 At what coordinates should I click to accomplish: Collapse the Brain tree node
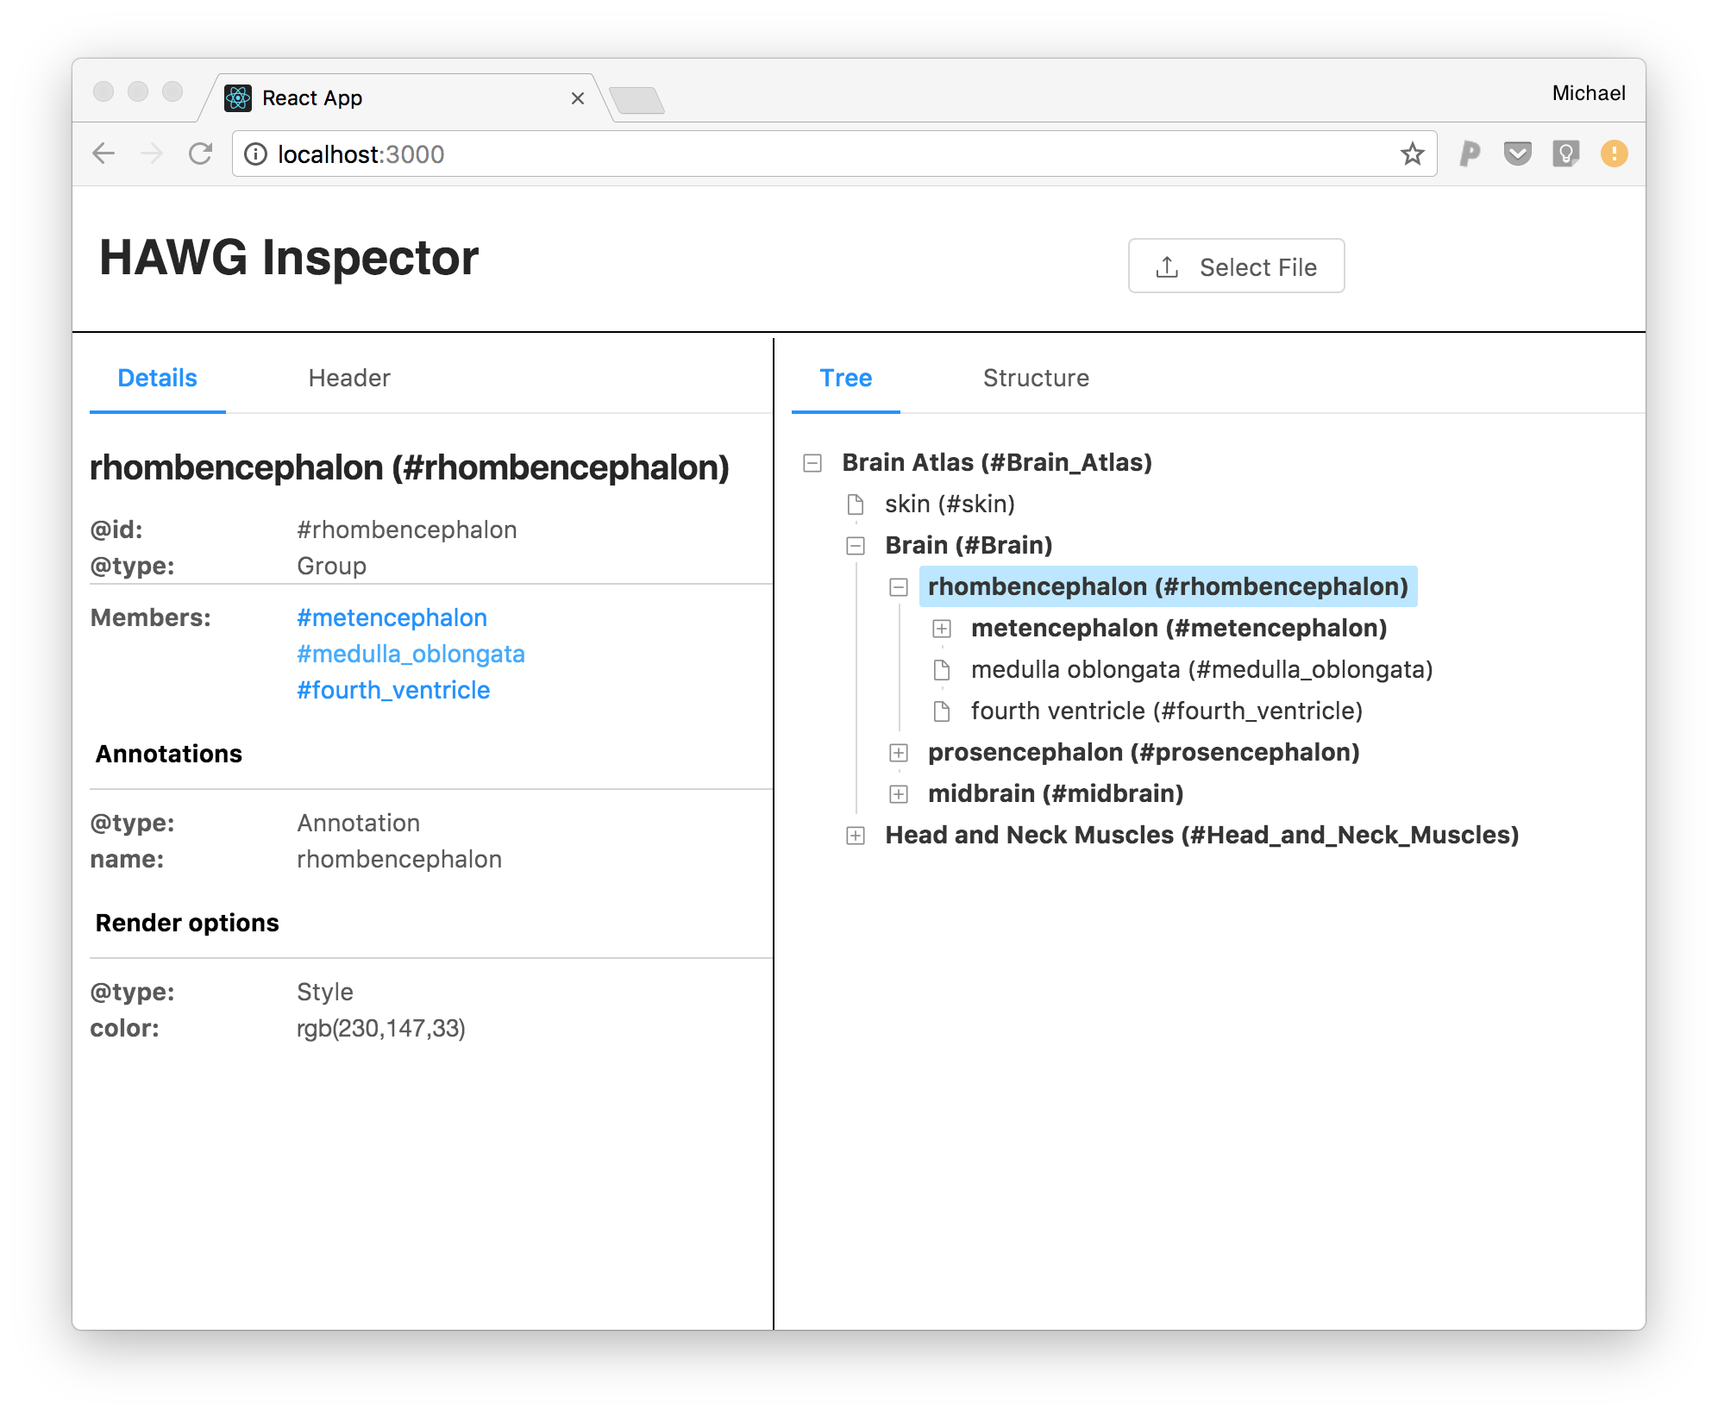click(856, 545)
